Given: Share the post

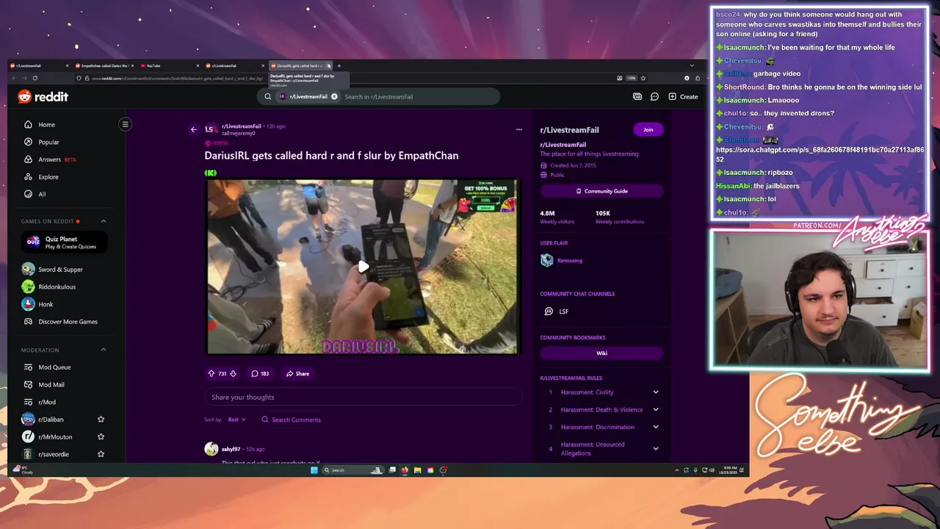Looking at the screenshot, I should tap(297, 374).
